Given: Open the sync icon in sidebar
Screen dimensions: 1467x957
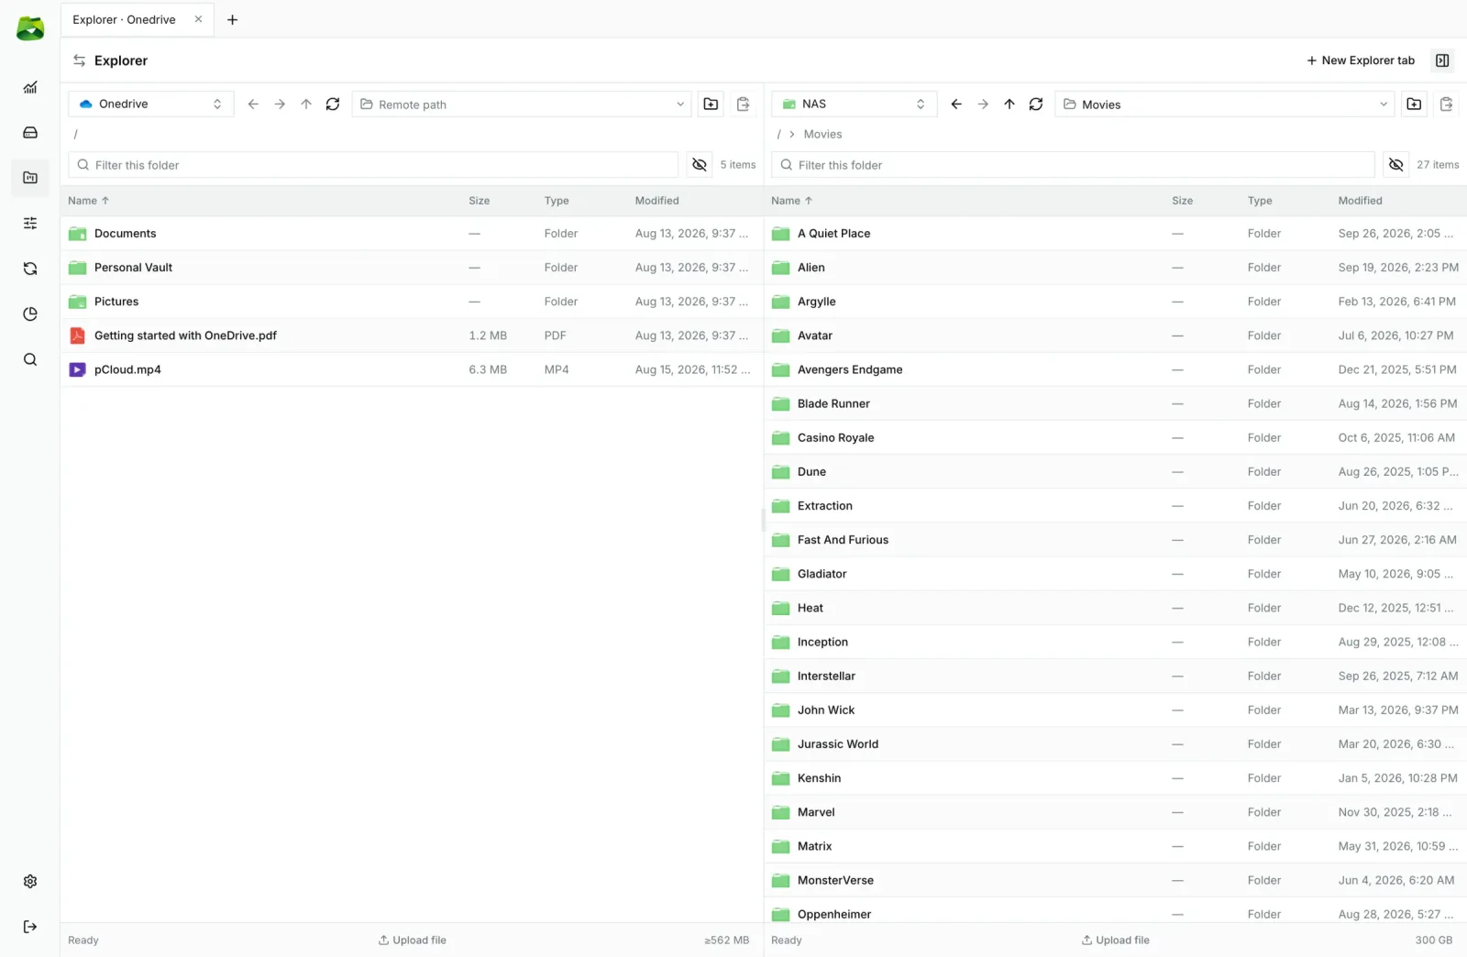Looking at the screenshot, I should coord(30,269).
